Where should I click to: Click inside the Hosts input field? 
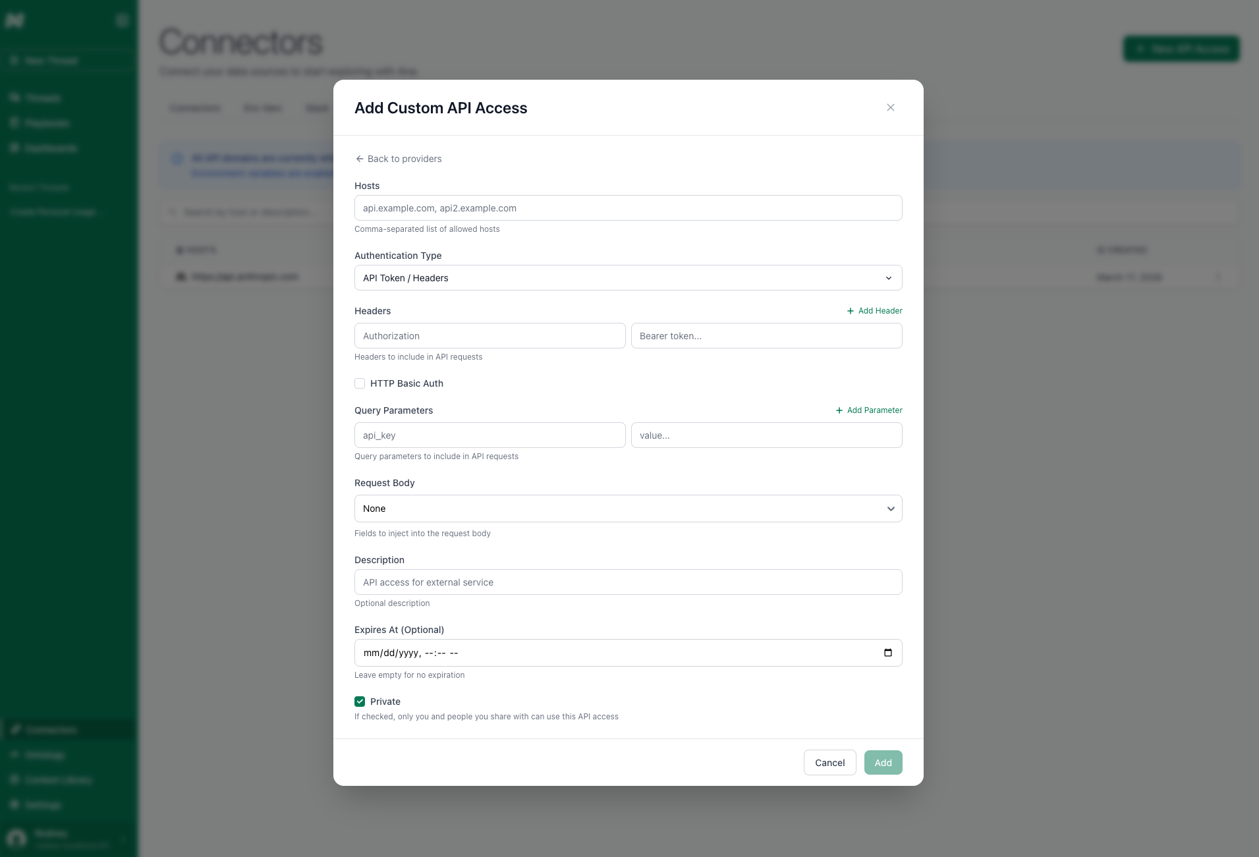click(627, 207)
